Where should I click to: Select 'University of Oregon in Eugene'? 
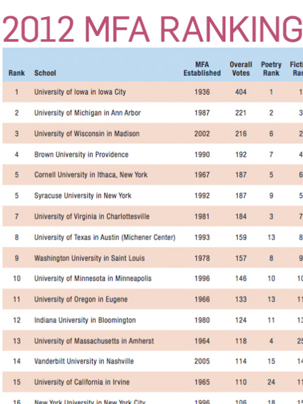click(81, 300)
